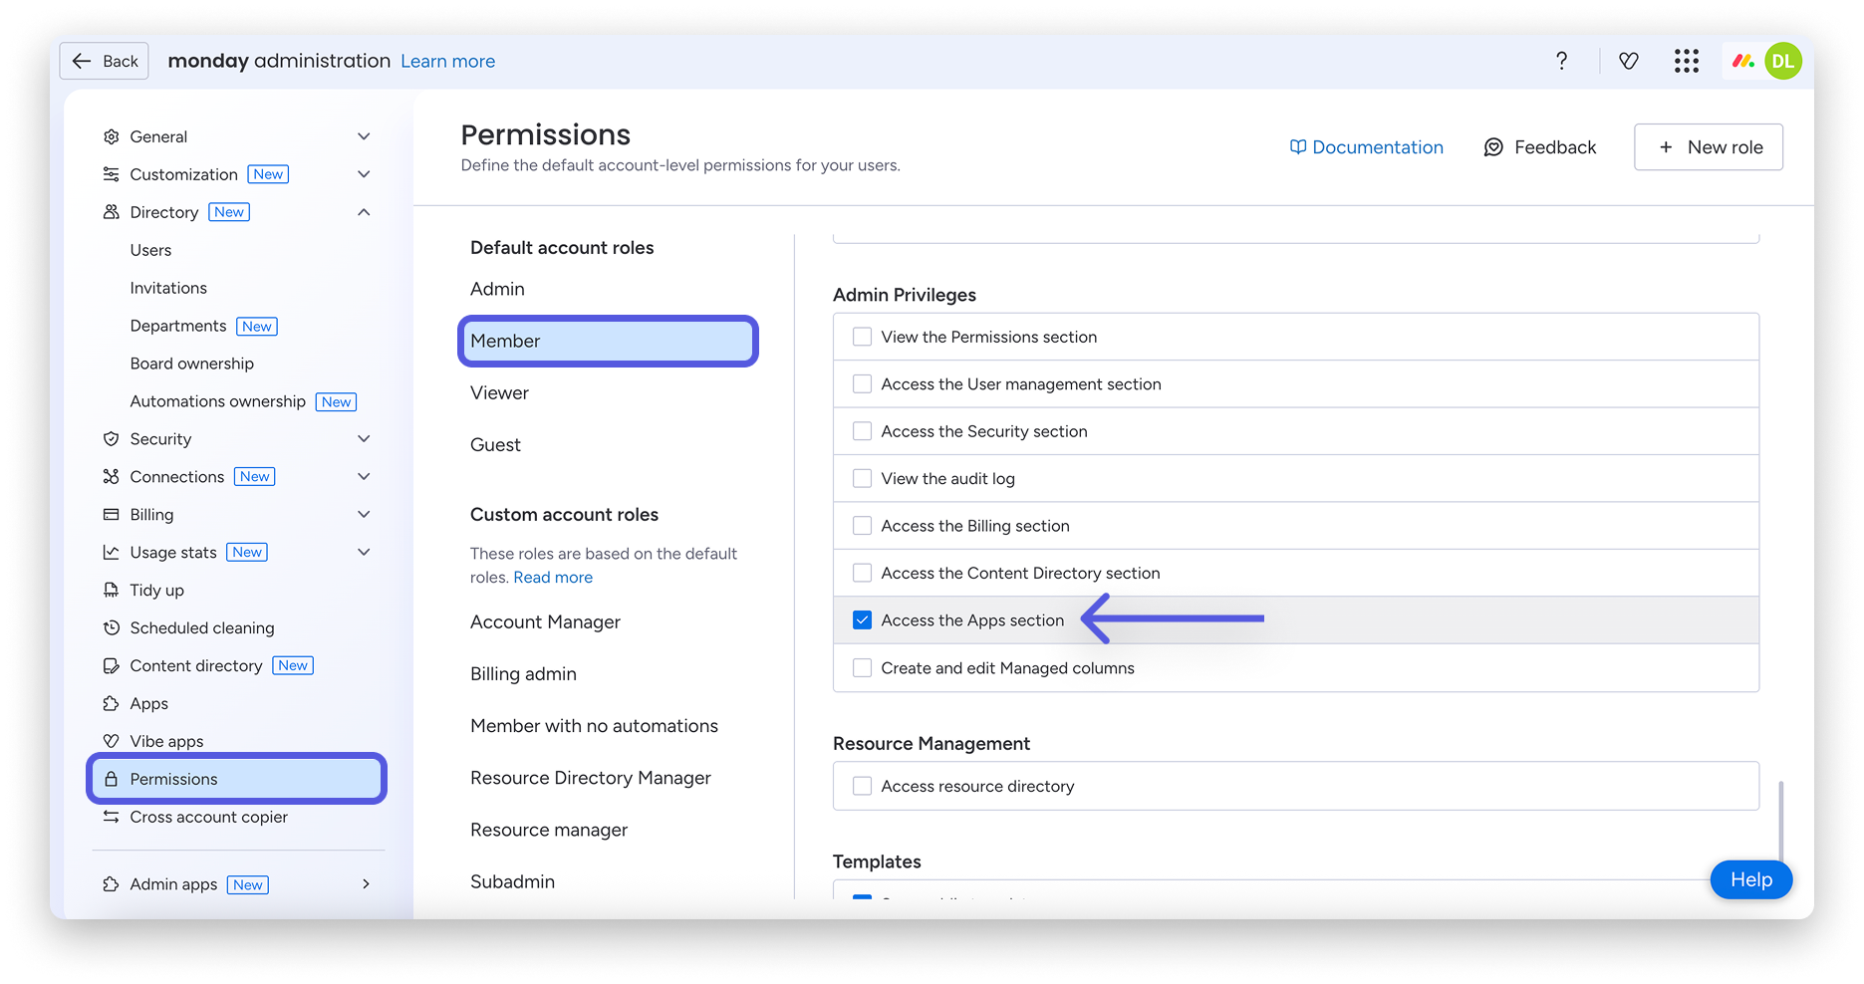Open the Admin apps arrow
1864x984 pixels.
(x=366, y=884)
